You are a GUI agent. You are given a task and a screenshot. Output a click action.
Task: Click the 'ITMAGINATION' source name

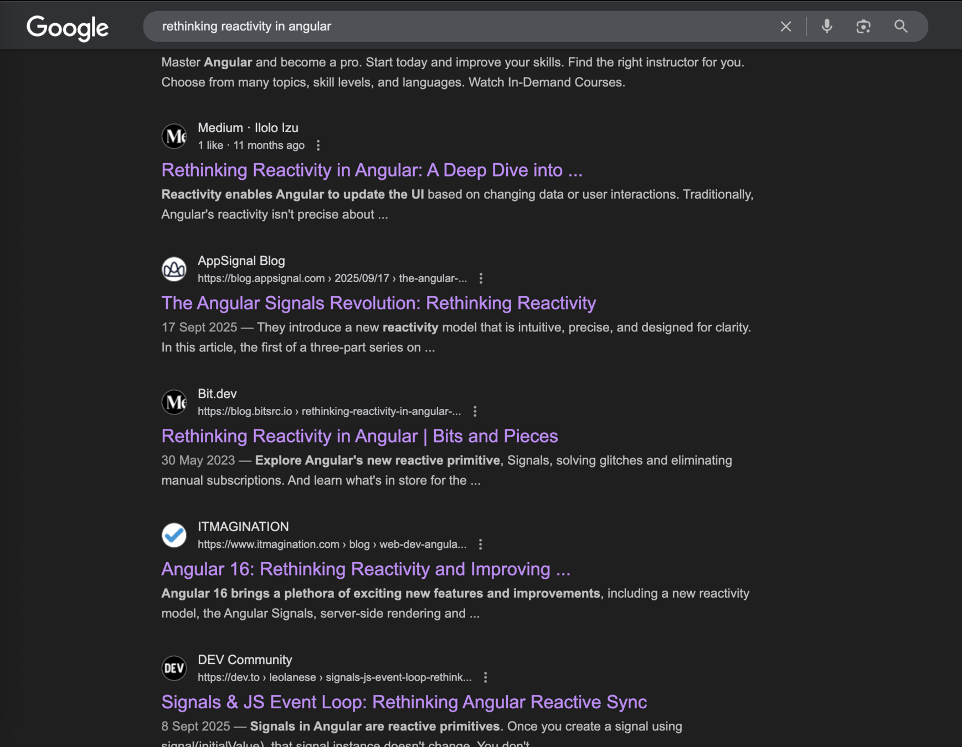point(243,527)
